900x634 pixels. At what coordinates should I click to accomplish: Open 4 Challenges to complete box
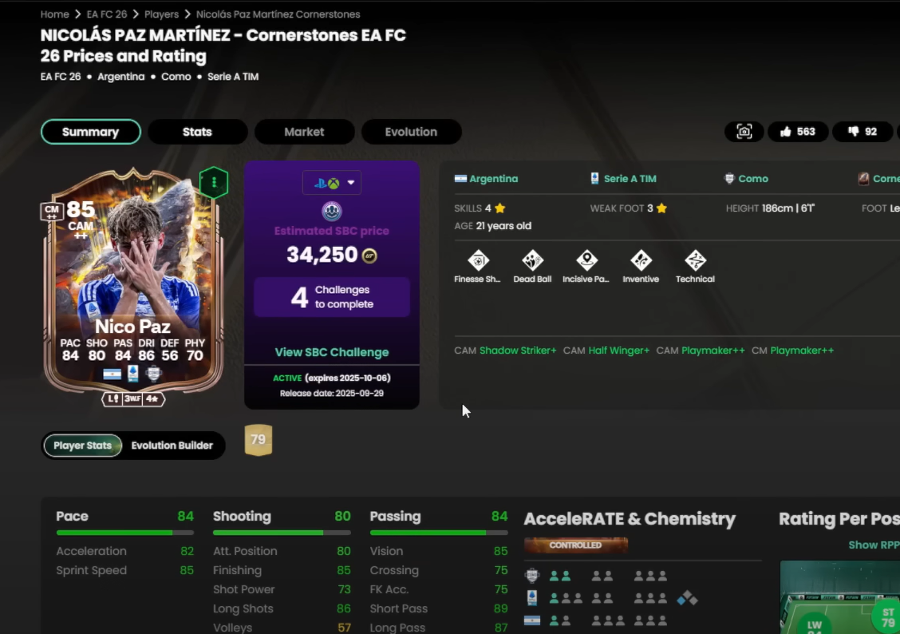(x=332, y=297)
